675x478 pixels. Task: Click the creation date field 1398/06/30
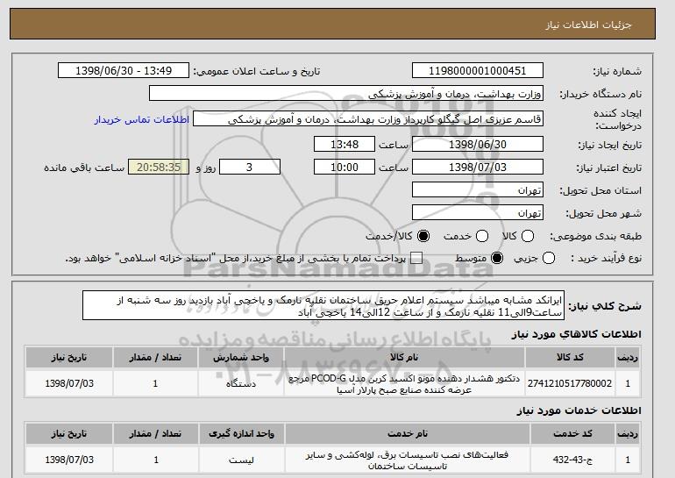click(x=478, y=144)
